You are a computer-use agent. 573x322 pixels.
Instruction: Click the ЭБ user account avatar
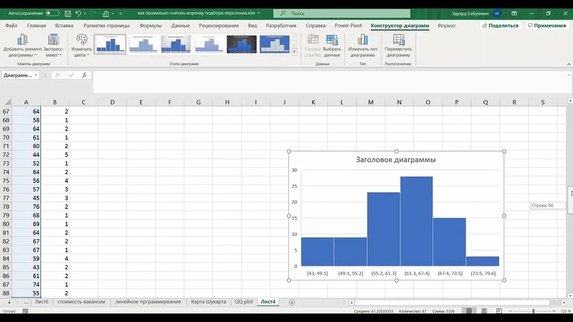[497, 13]
